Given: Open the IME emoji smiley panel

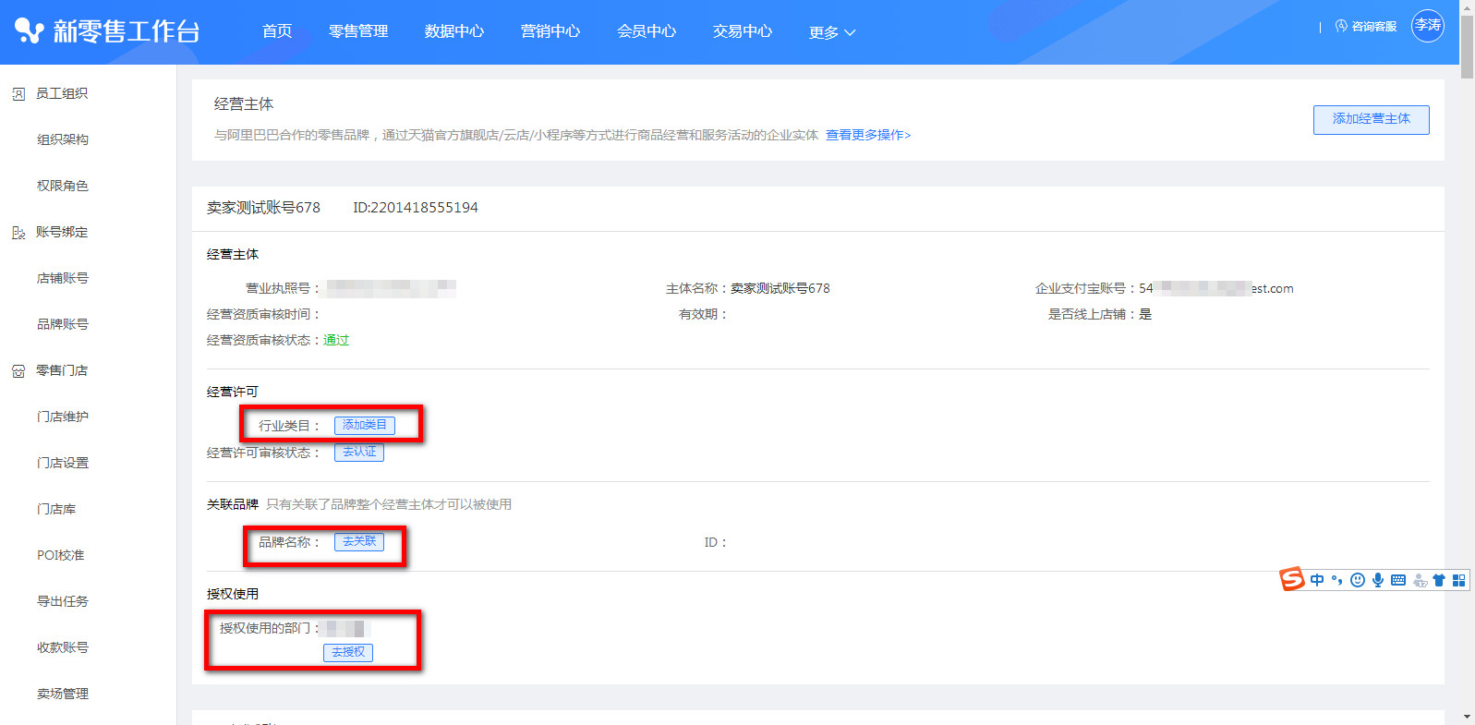Looking at the screenshot, I should click(1357, 580).
